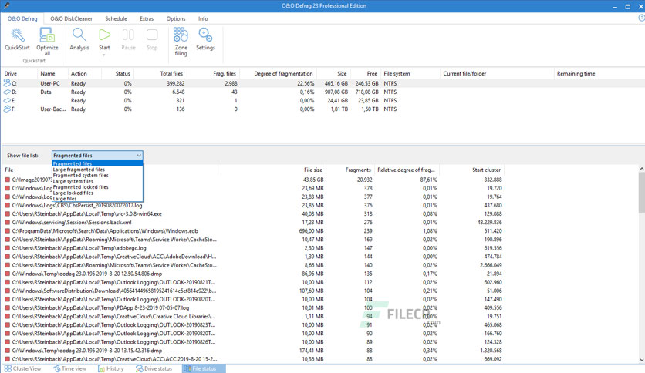Switch to Time view tab
Viewport: 645px width, 373px height.
tap(70, 368)
